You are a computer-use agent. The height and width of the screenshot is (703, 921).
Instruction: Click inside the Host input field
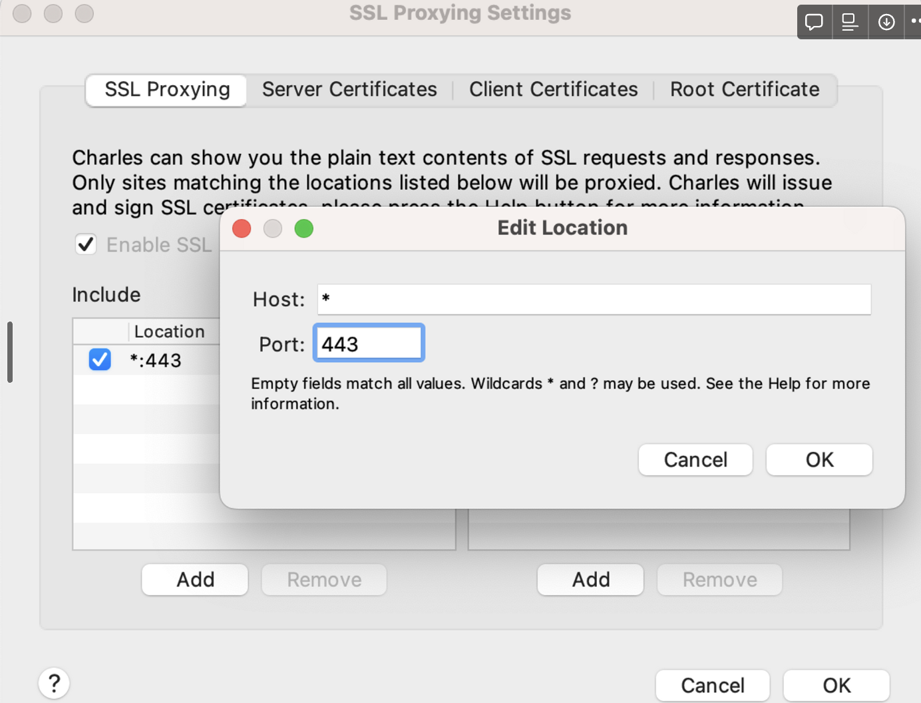coord(594,299)
